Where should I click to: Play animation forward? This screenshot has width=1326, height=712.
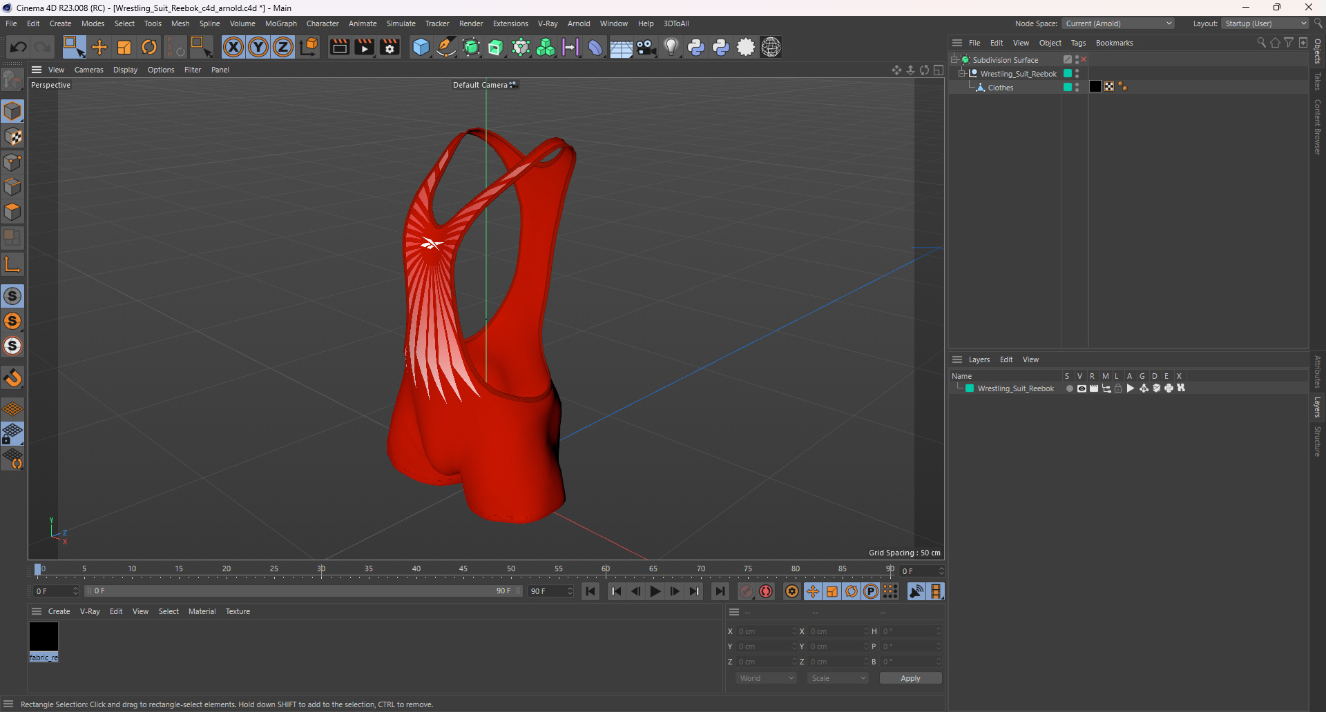pyautogui.click(x=655, y=591)
